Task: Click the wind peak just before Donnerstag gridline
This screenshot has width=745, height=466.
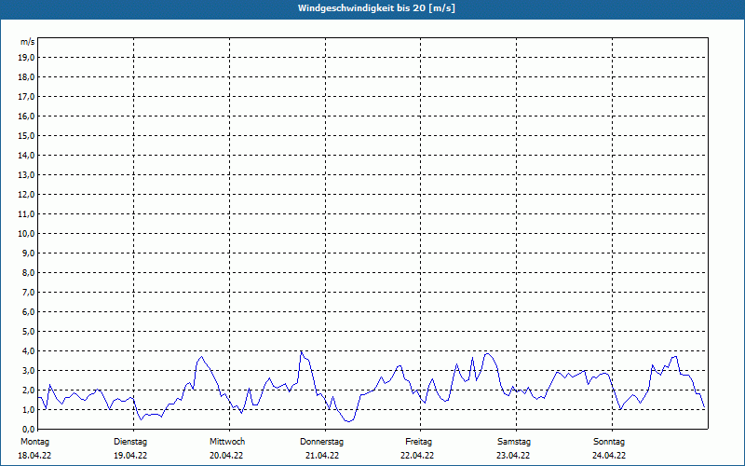Action: tap(301, 351)
